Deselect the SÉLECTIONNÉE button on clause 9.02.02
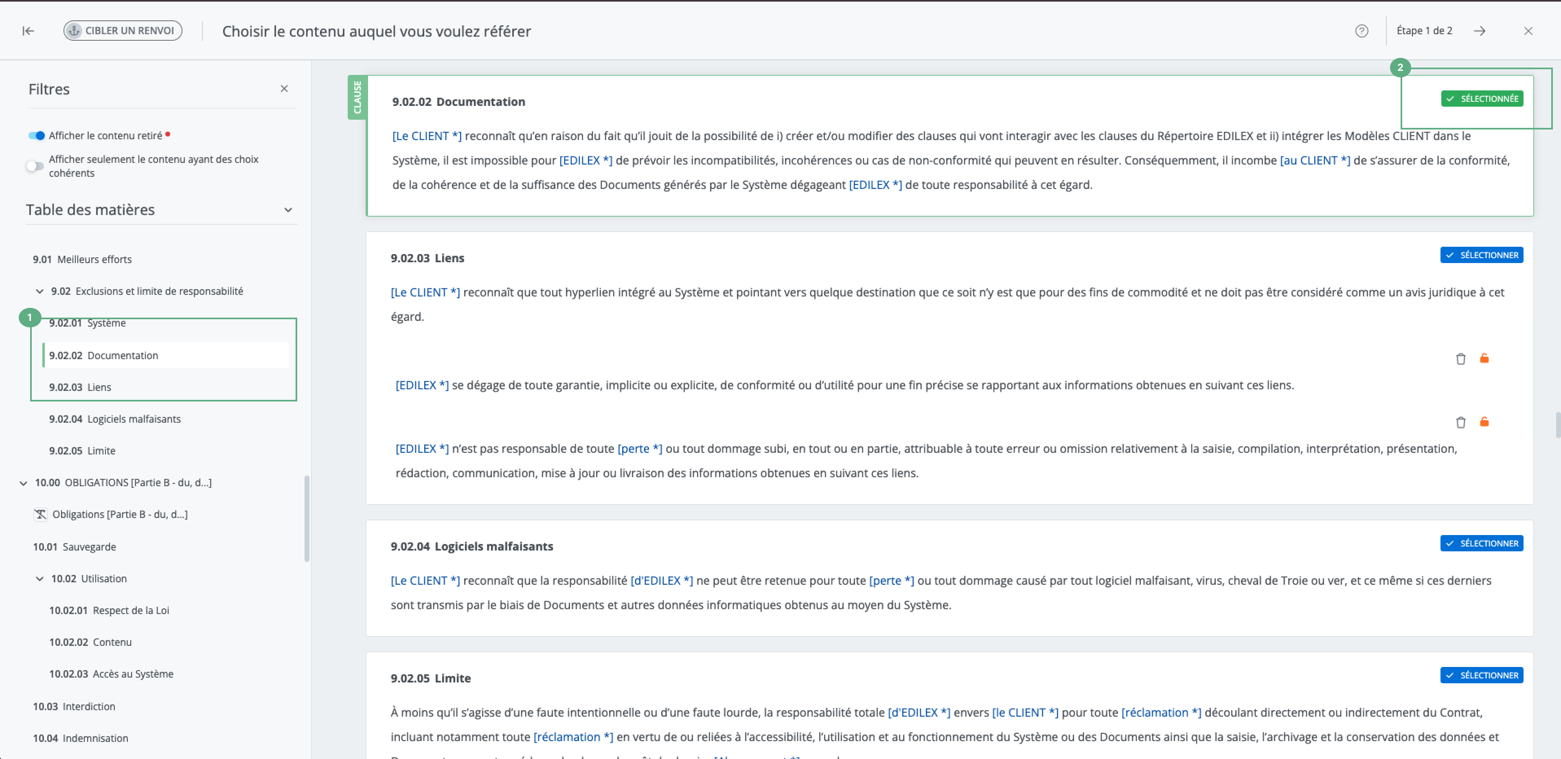Viewport: 1561px width, 759px height. coord(1482,99)
